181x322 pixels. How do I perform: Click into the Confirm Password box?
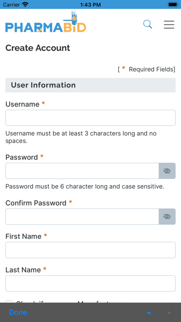82,217
